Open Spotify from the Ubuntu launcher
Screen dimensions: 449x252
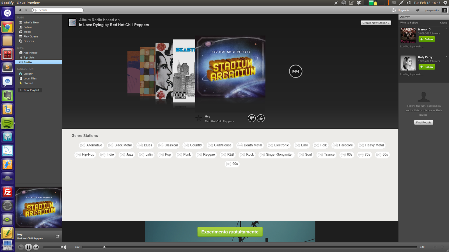tap(8, 123)
